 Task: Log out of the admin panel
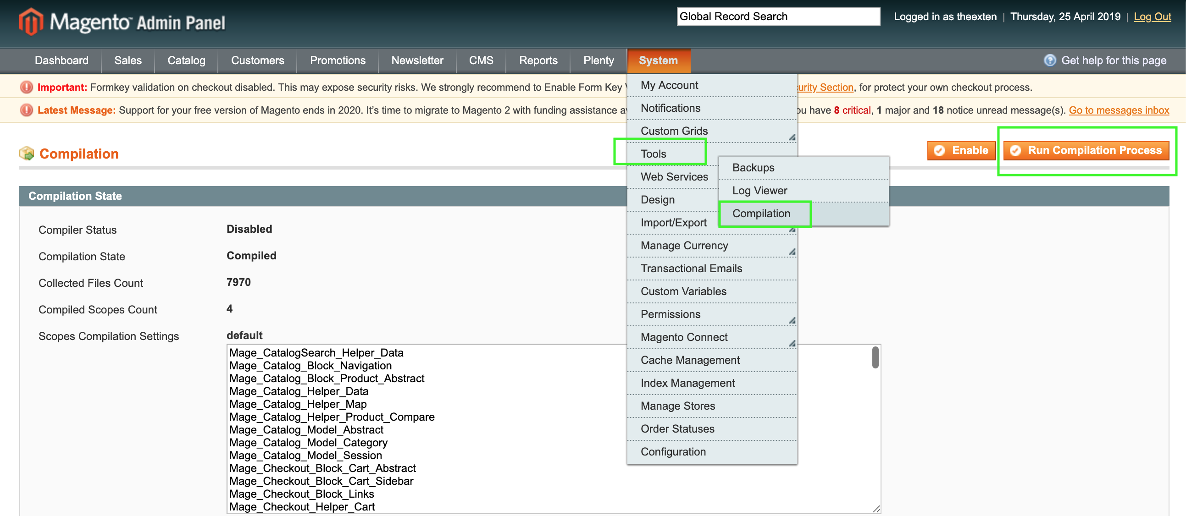(1152, 16)
